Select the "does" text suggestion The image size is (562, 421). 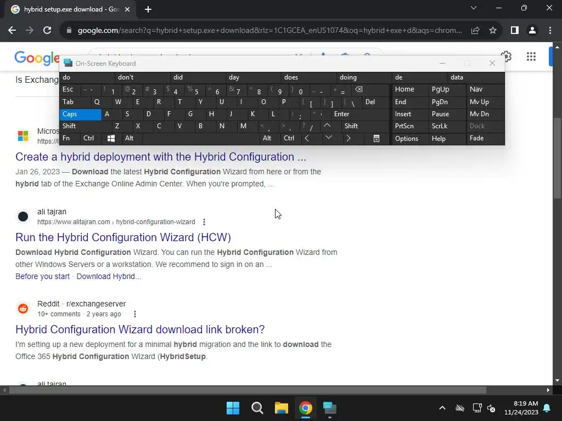[x=308, y=77]
